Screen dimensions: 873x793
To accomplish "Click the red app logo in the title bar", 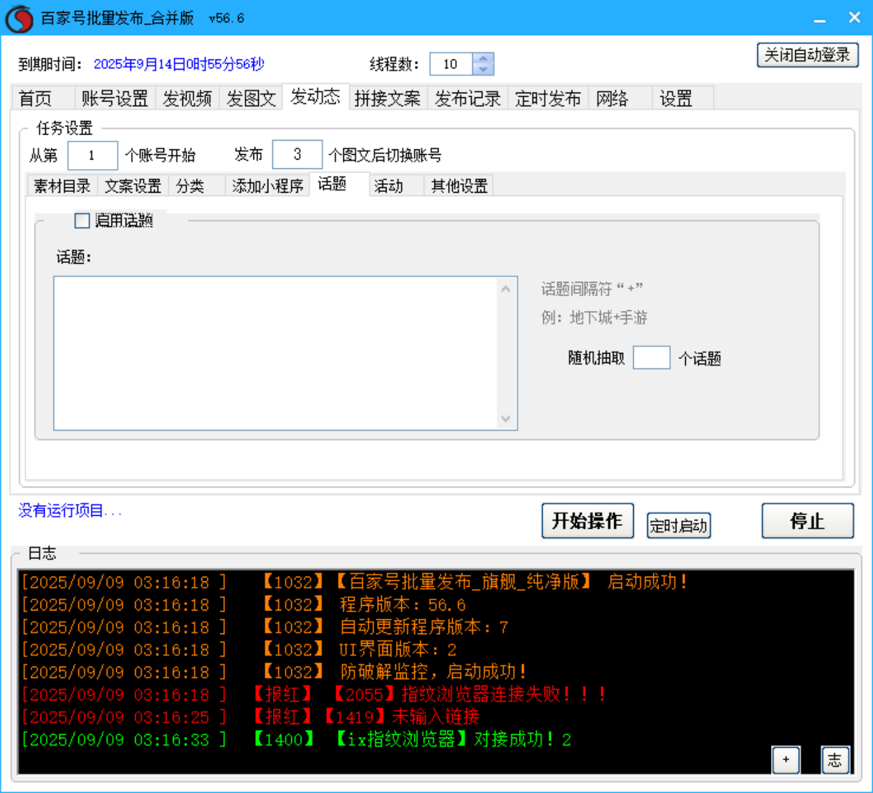I will point(18,18).
